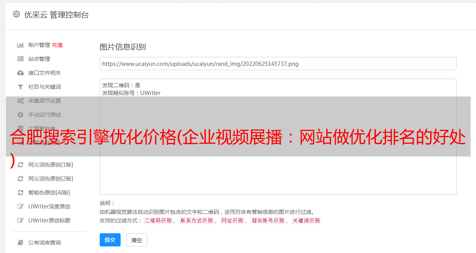Click the refresh icon beside 同义词伪原创[2版]

[x=21, y=179]
